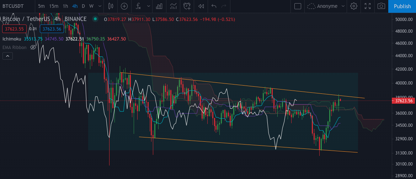The width and height of the screenshot is (416, 179).
Task: Click the 50000.00 price scale label
Action: pyautogui.click(x=404, y=20)
